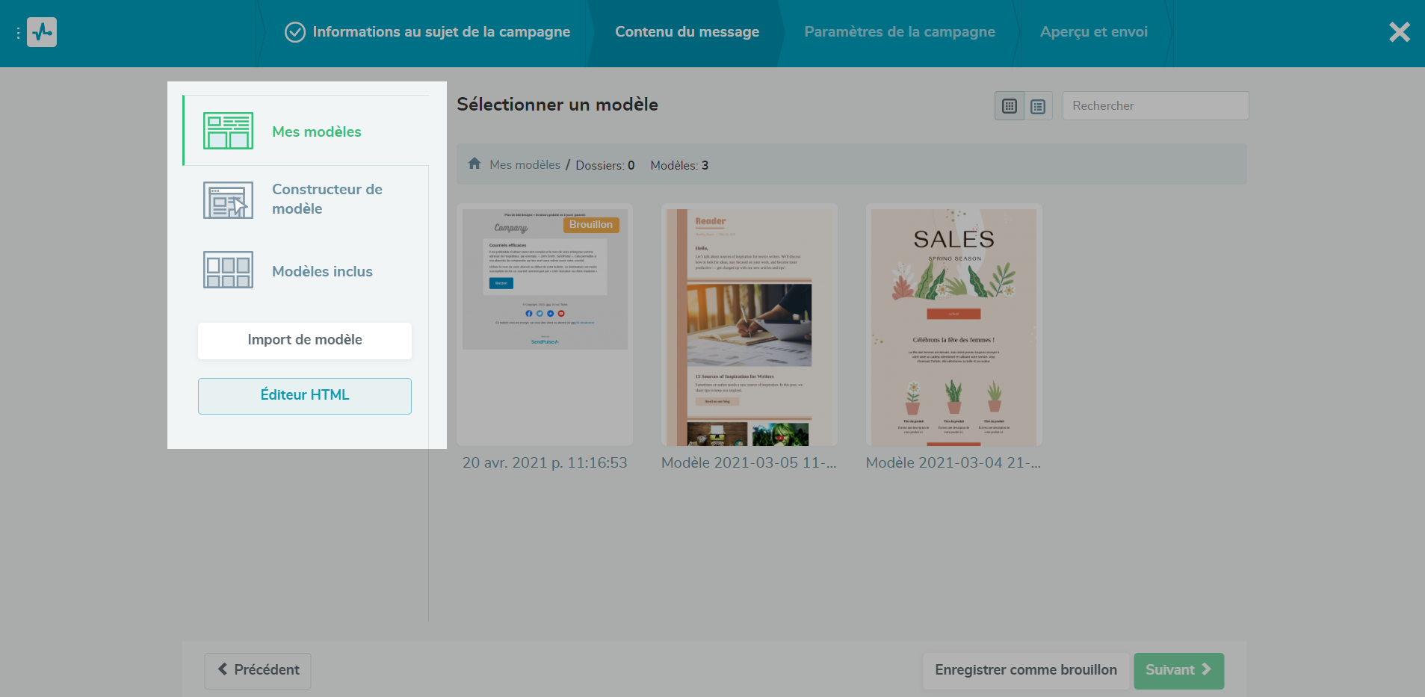Image resolution: width=1425 pixels, height=697 pixels.
Task: Click the SendPulse logo icon
Action: point(43,31)
